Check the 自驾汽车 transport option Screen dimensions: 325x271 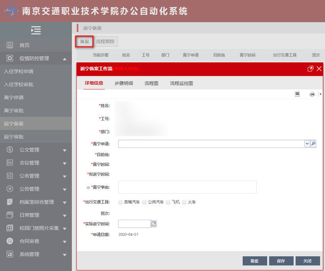point(120,202)
